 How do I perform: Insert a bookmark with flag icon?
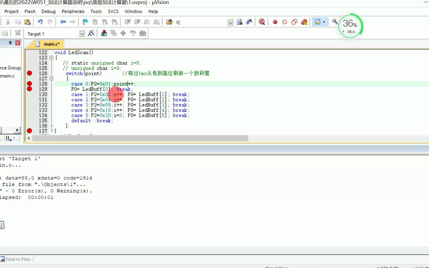[x=85, y=22]
